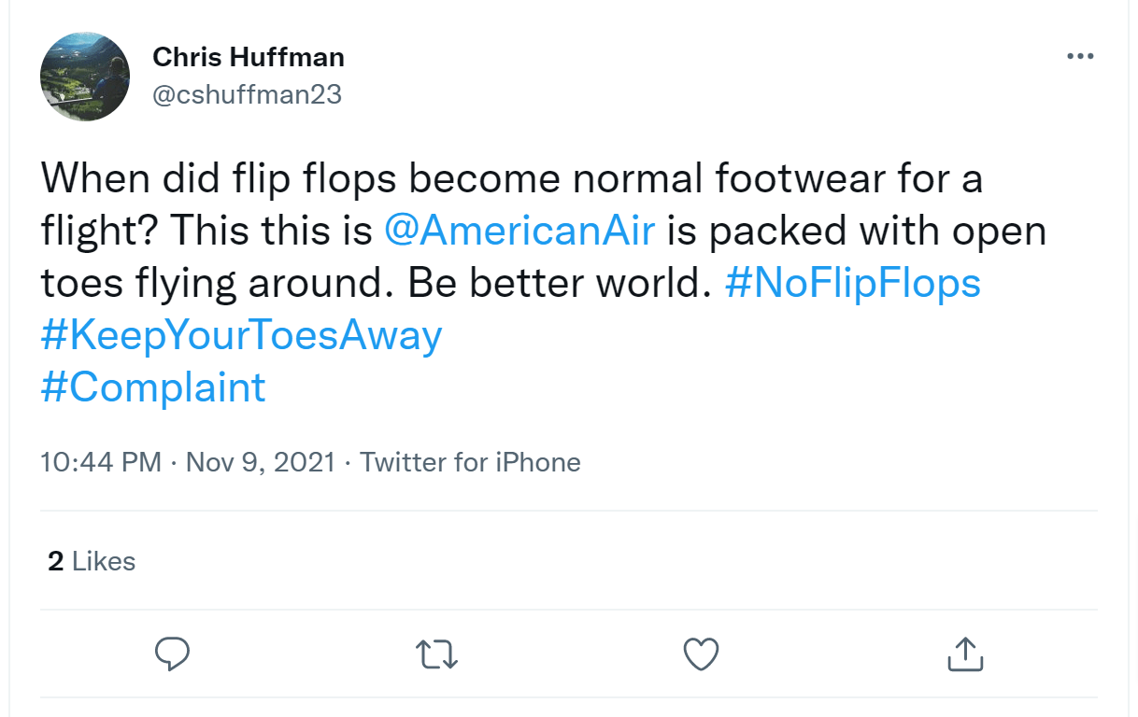Open Chris Huffman's display name
This screenshot has width=1138, height=717.
tap(248, 56)
